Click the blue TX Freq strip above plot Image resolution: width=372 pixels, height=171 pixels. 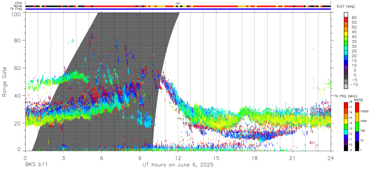tap(178, 9)
